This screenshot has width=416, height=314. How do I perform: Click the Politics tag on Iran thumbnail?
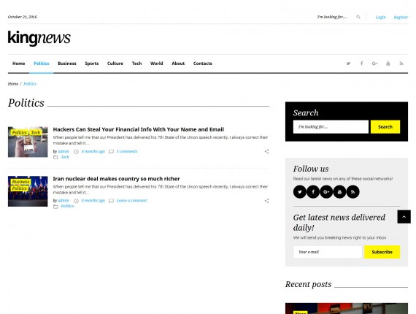pos(20,188)
